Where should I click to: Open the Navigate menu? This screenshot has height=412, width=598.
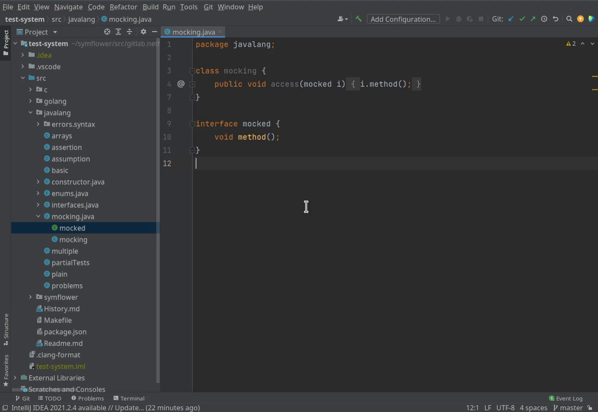coord(68,7)
